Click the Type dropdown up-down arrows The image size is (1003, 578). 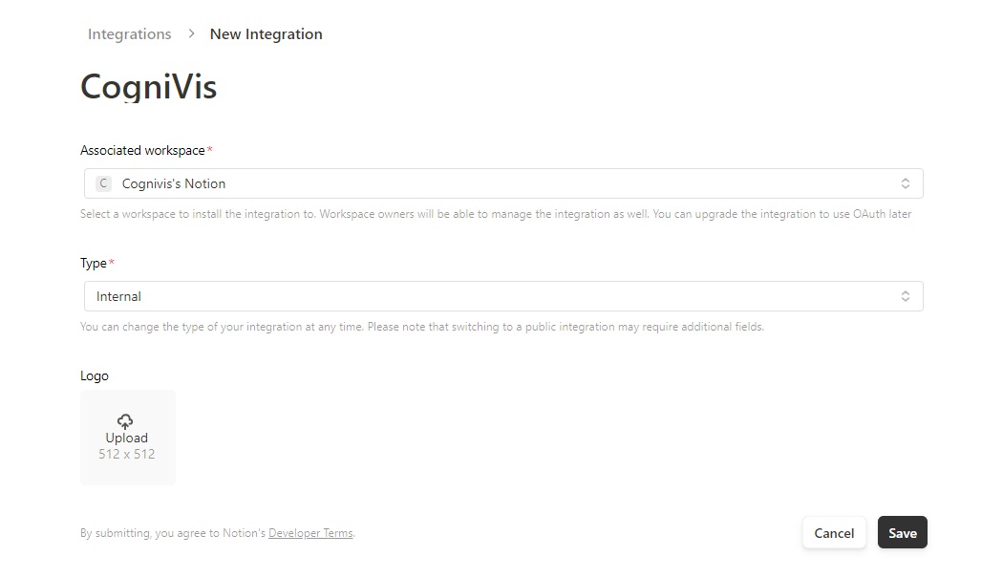click(x=905, y=296)
